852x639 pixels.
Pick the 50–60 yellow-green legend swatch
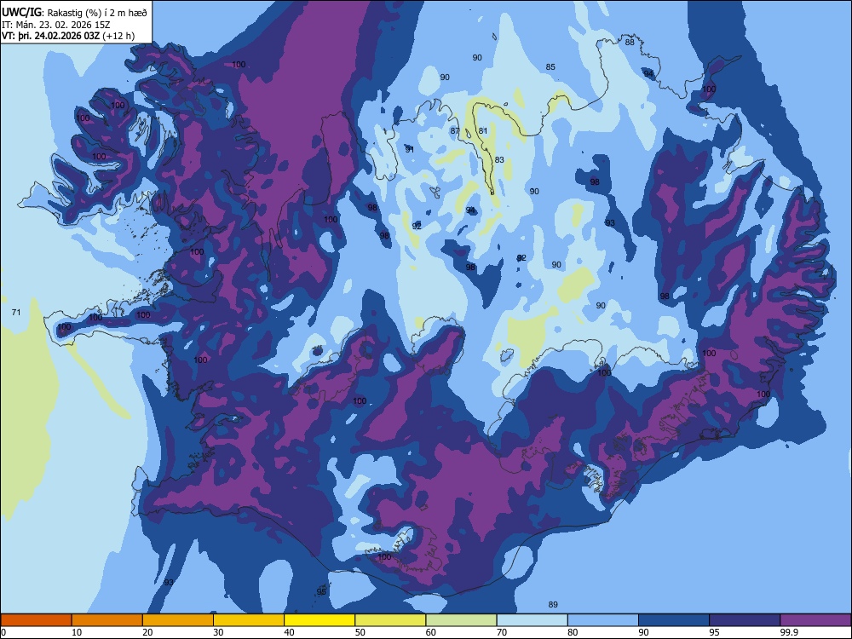coord(390,620)
